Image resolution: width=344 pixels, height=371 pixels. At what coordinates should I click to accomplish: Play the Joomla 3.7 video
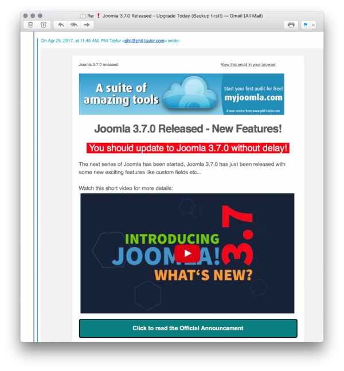[187, 253]
